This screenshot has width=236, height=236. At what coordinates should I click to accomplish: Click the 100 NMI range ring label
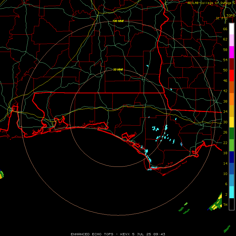click(118, 21)
